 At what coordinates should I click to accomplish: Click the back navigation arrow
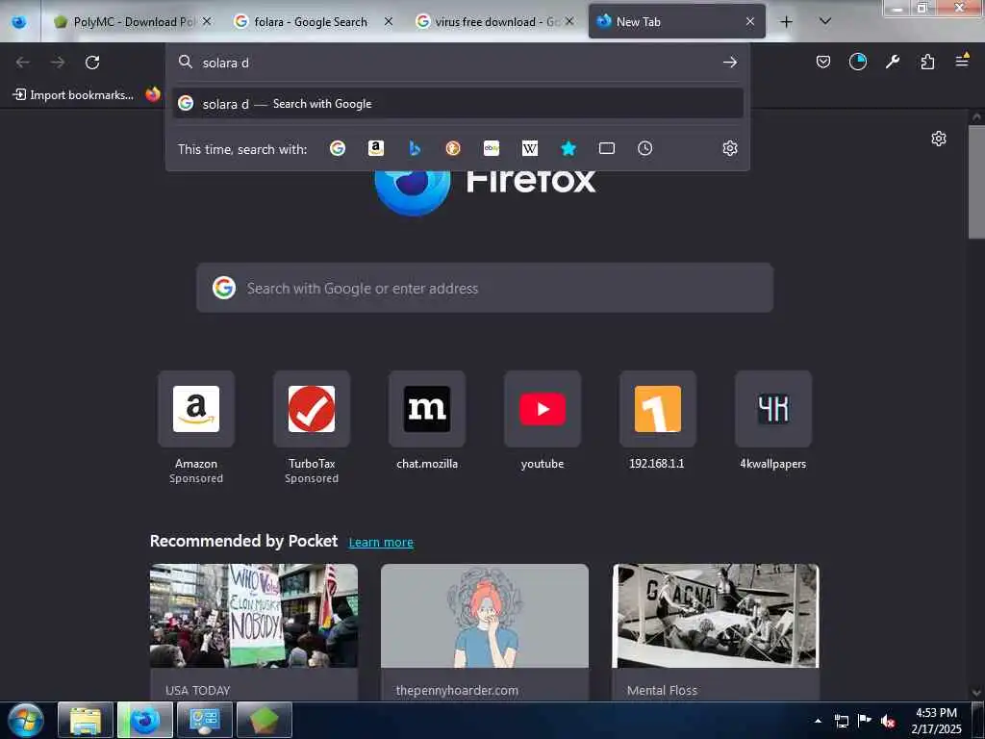point(23,63)
